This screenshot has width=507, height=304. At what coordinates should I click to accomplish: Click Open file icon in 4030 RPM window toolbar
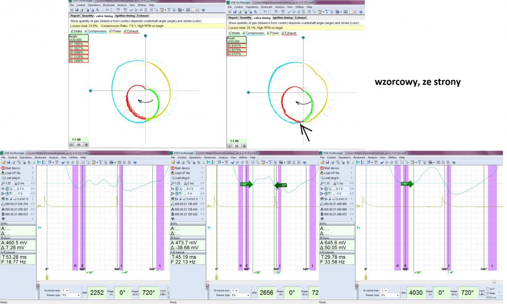coord(322,162)
